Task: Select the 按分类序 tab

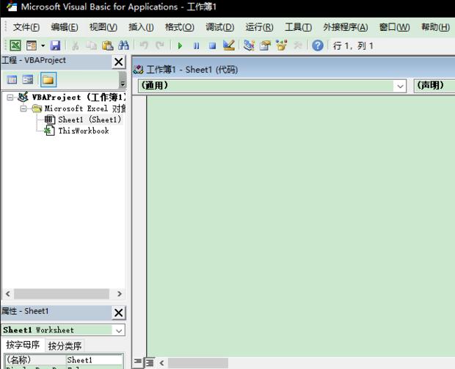Action: [x=65, y=346]
